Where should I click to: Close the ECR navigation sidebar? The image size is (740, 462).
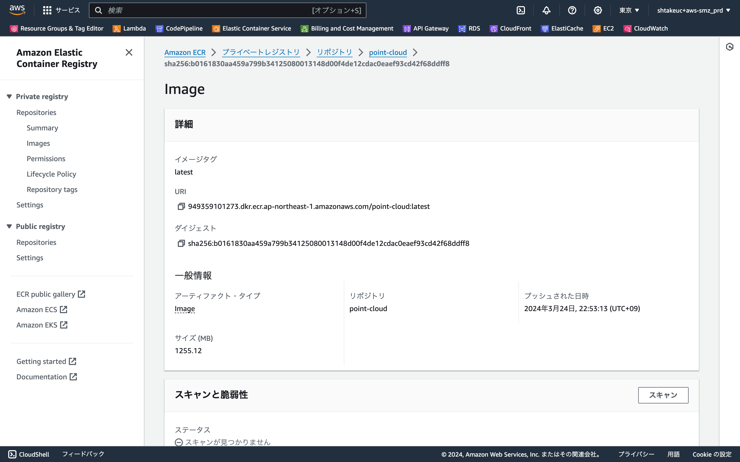point(129,53)
